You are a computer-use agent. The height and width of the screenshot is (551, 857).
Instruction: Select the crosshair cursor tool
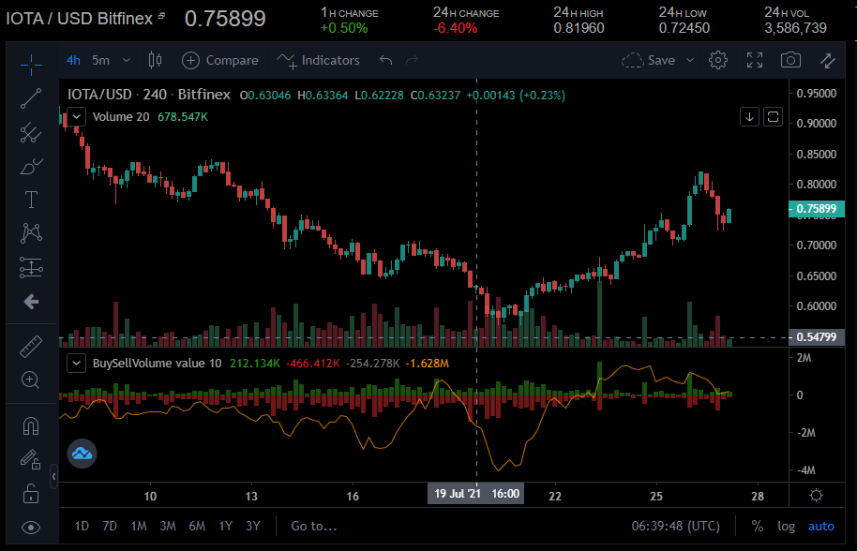click(31, 65)
